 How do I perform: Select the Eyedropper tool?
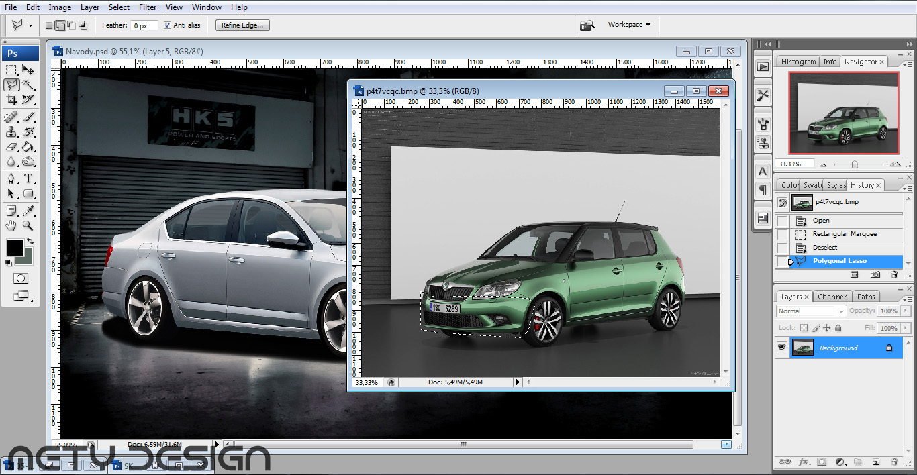(x=28, y=211)
